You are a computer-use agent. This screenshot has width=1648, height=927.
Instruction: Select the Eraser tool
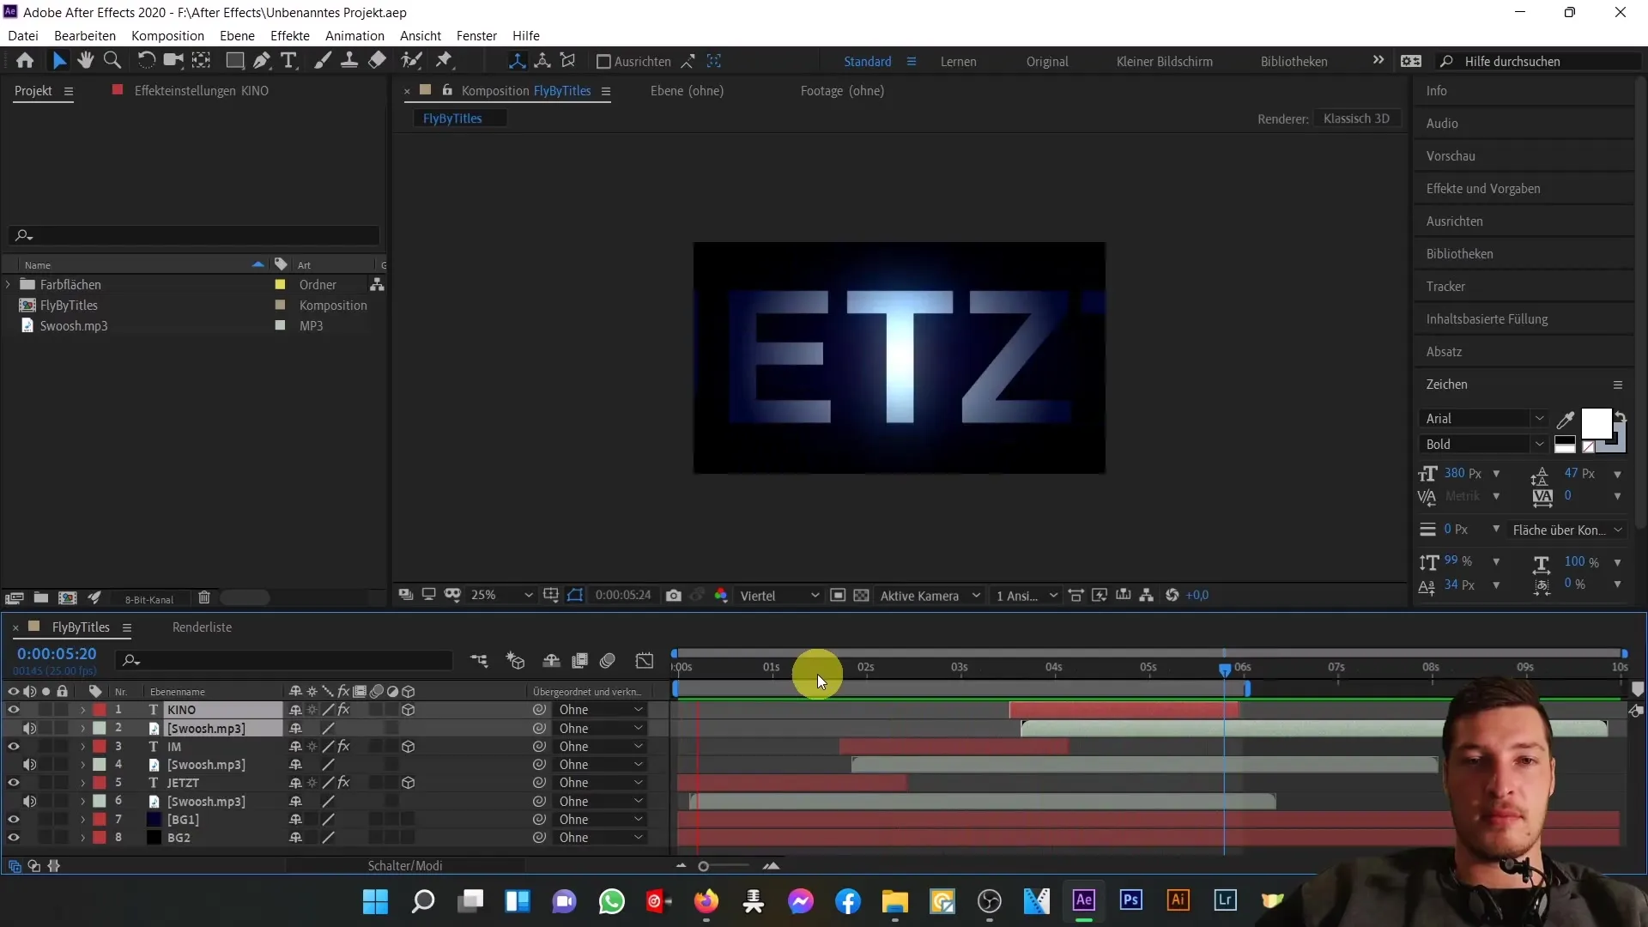tap(377, 61)
